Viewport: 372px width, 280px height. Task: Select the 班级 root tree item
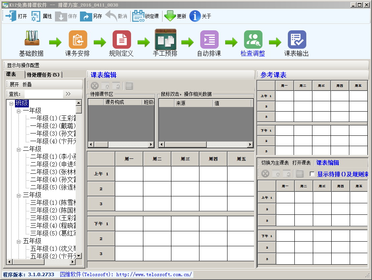[22, 103]
